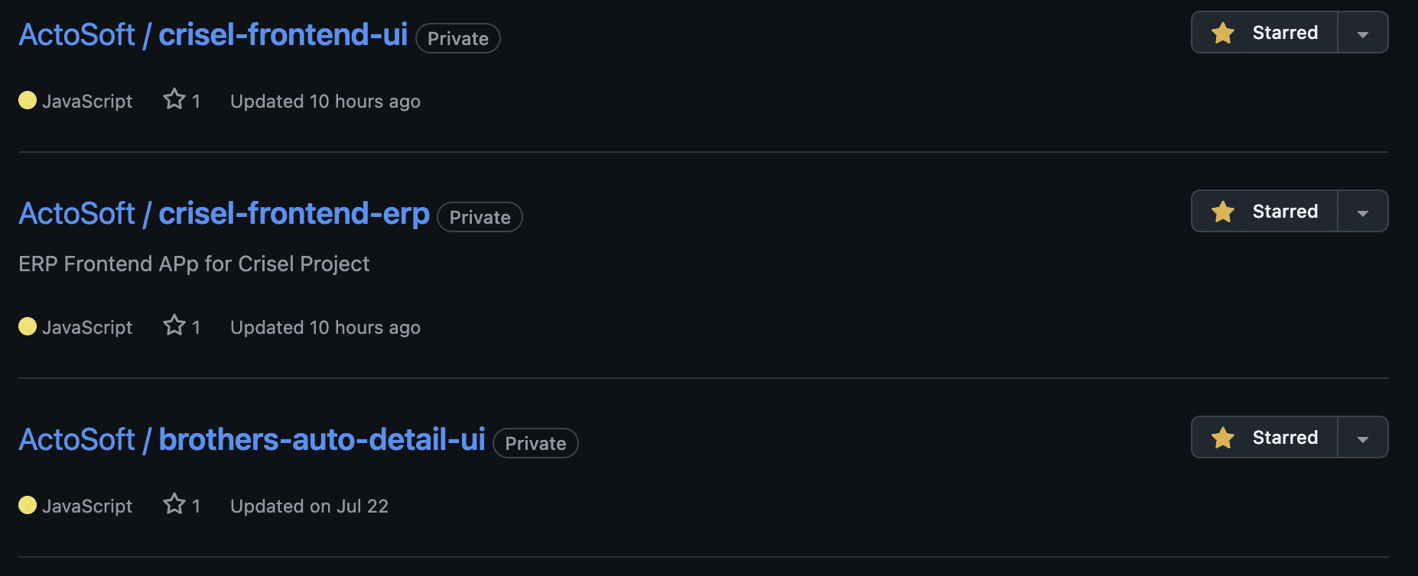The image size is (1418, 576).
Task: Click the Private badge on brothers-auto-detail-ui
Action: pyautogui.click(x=535, y=443)
